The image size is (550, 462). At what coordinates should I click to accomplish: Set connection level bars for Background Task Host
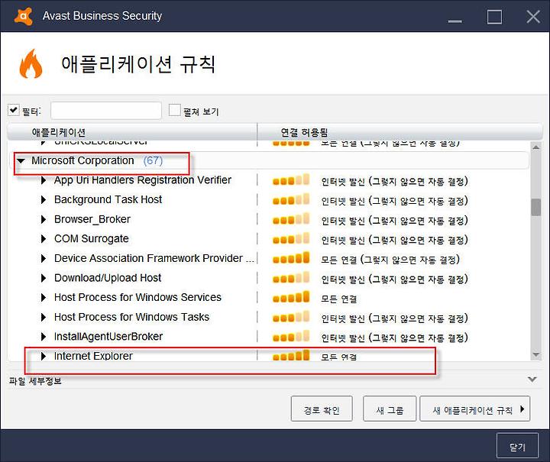[x=291, y=199]
